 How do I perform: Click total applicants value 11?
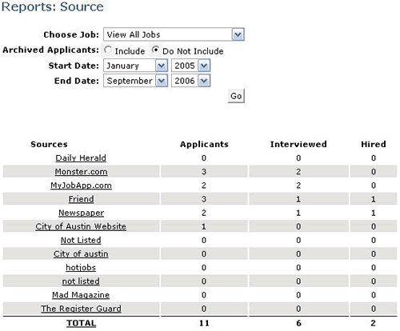point(204,323)
